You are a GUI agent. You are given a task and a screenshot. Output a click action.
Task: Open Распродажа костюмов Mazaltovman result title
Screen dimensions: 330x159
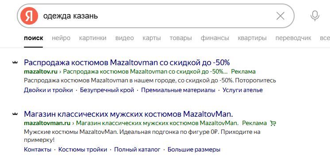tap(127, 63)
